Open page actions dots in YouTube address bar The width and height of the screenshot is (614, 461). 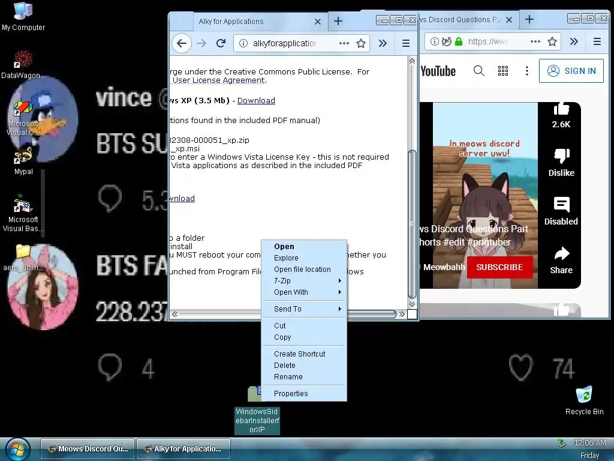point(535,41)
